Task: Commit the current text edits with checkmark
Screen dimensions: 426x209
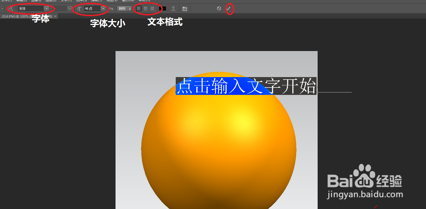Action: [x=229, y=9]
